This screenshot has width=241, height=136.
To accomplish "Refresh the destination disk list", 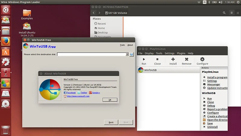I will tap(131, 54).
